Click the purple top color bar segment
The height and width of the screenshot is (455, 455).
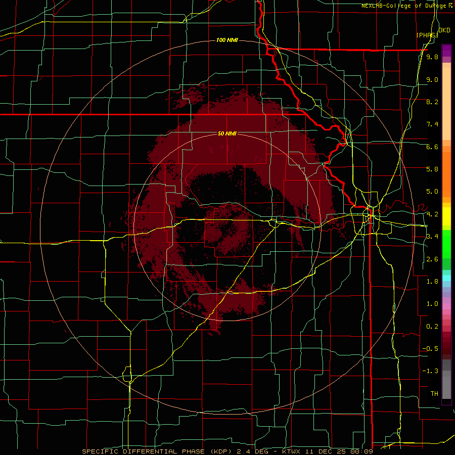pyautogui.click(x=446, y=51)
